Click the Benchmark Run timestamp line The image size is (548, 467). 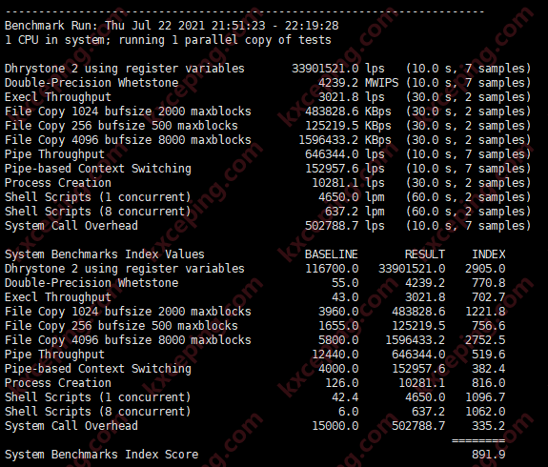tap(172, 26)
